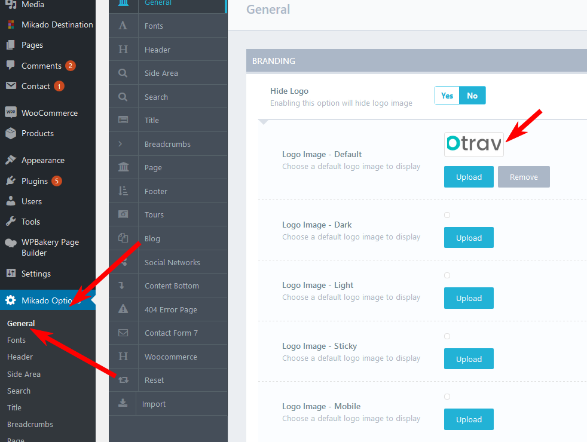
Task: Set Hide Logo to Yes
Action: tap(447, 96)
